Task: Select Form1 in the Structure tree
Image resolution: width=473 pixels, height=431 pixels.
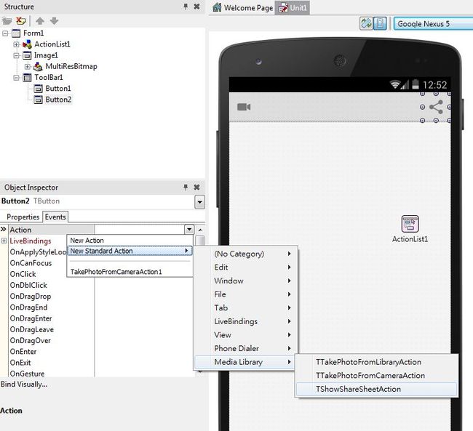Action: [33, 33]
